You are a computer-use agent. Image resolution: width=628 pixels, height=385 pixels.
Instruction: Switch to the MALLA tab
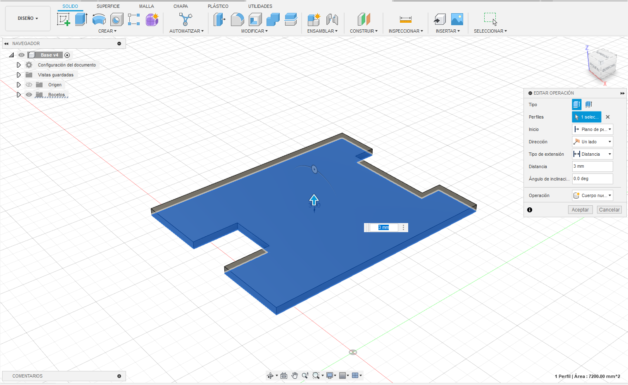[147, 6]
